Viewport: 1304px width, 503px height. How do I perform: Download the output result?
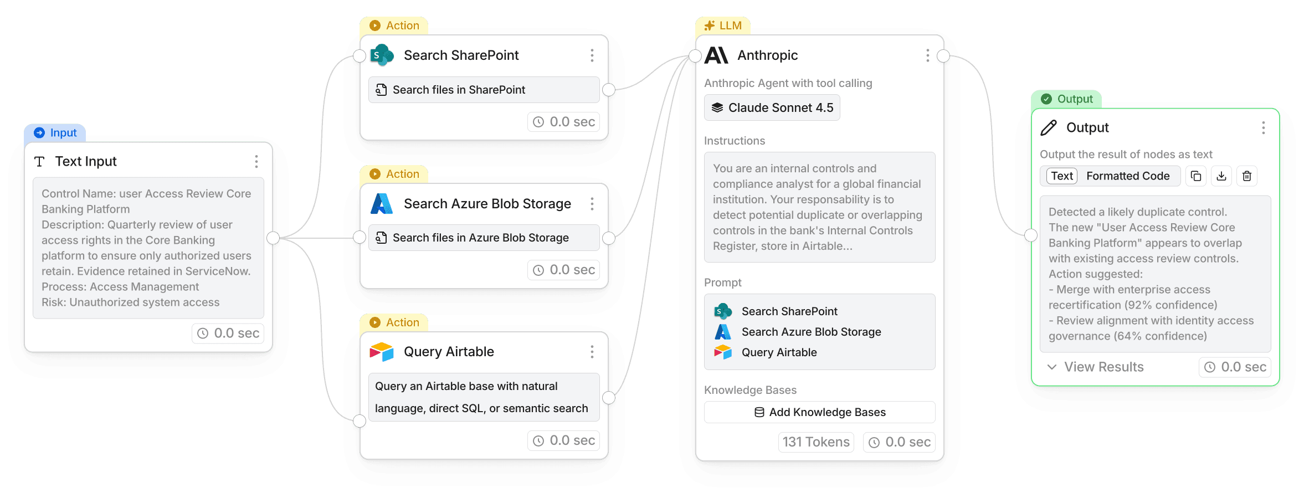coord(1221,176)
